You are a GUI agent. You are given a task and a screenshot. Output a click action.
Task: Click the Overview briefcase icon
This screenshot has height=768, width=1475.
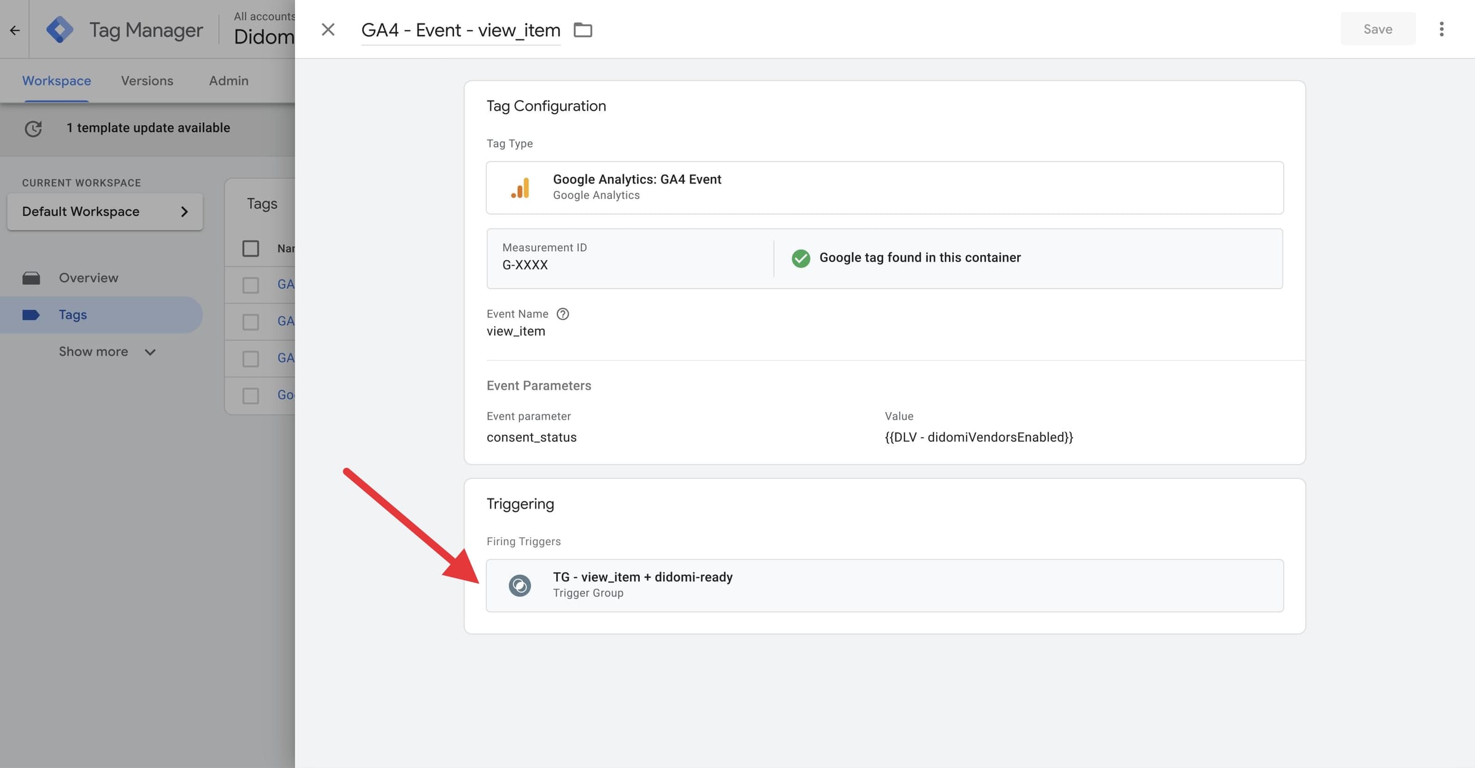pyautogui.click(x=31, y=278)
